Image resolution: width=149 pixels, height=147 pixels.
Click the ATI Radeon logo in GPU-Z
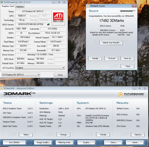click(x=58, y=17)
